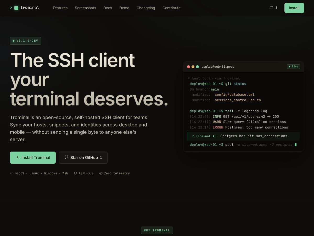Image resolution: width=314 pixels, height=236 pixels.
Task: Open the Screenshots nav item
Action: click(x=85, y=8)
